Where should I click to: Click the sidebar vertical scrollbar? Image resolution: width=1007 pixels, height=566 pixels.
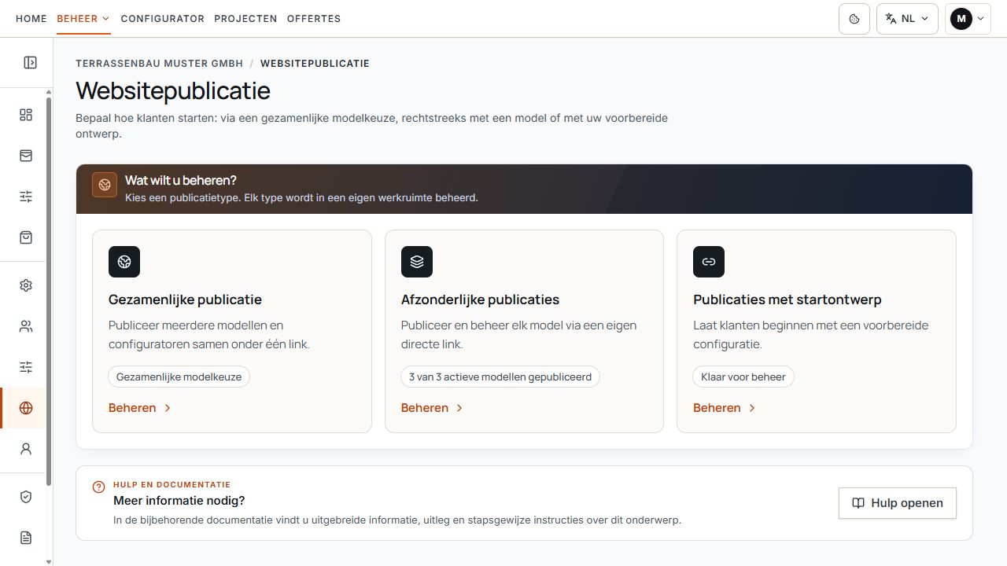pos(50,291)
